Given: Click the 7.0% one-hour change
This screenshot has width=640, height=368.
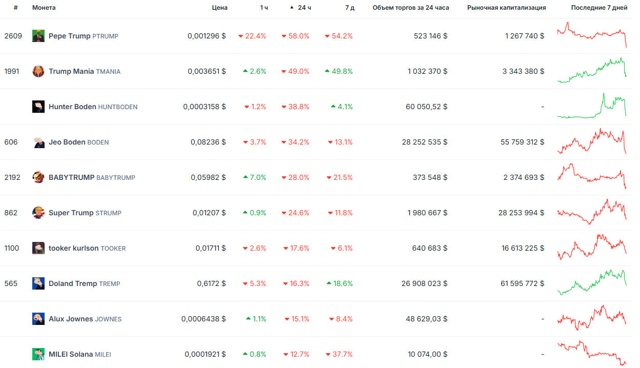Looking at the screenshot, I should tap(255, 177).
